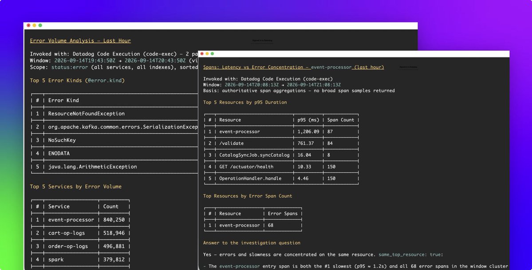
Task: Click the '(last hour)' part of Spans title
Action: (x=369, y=67)
